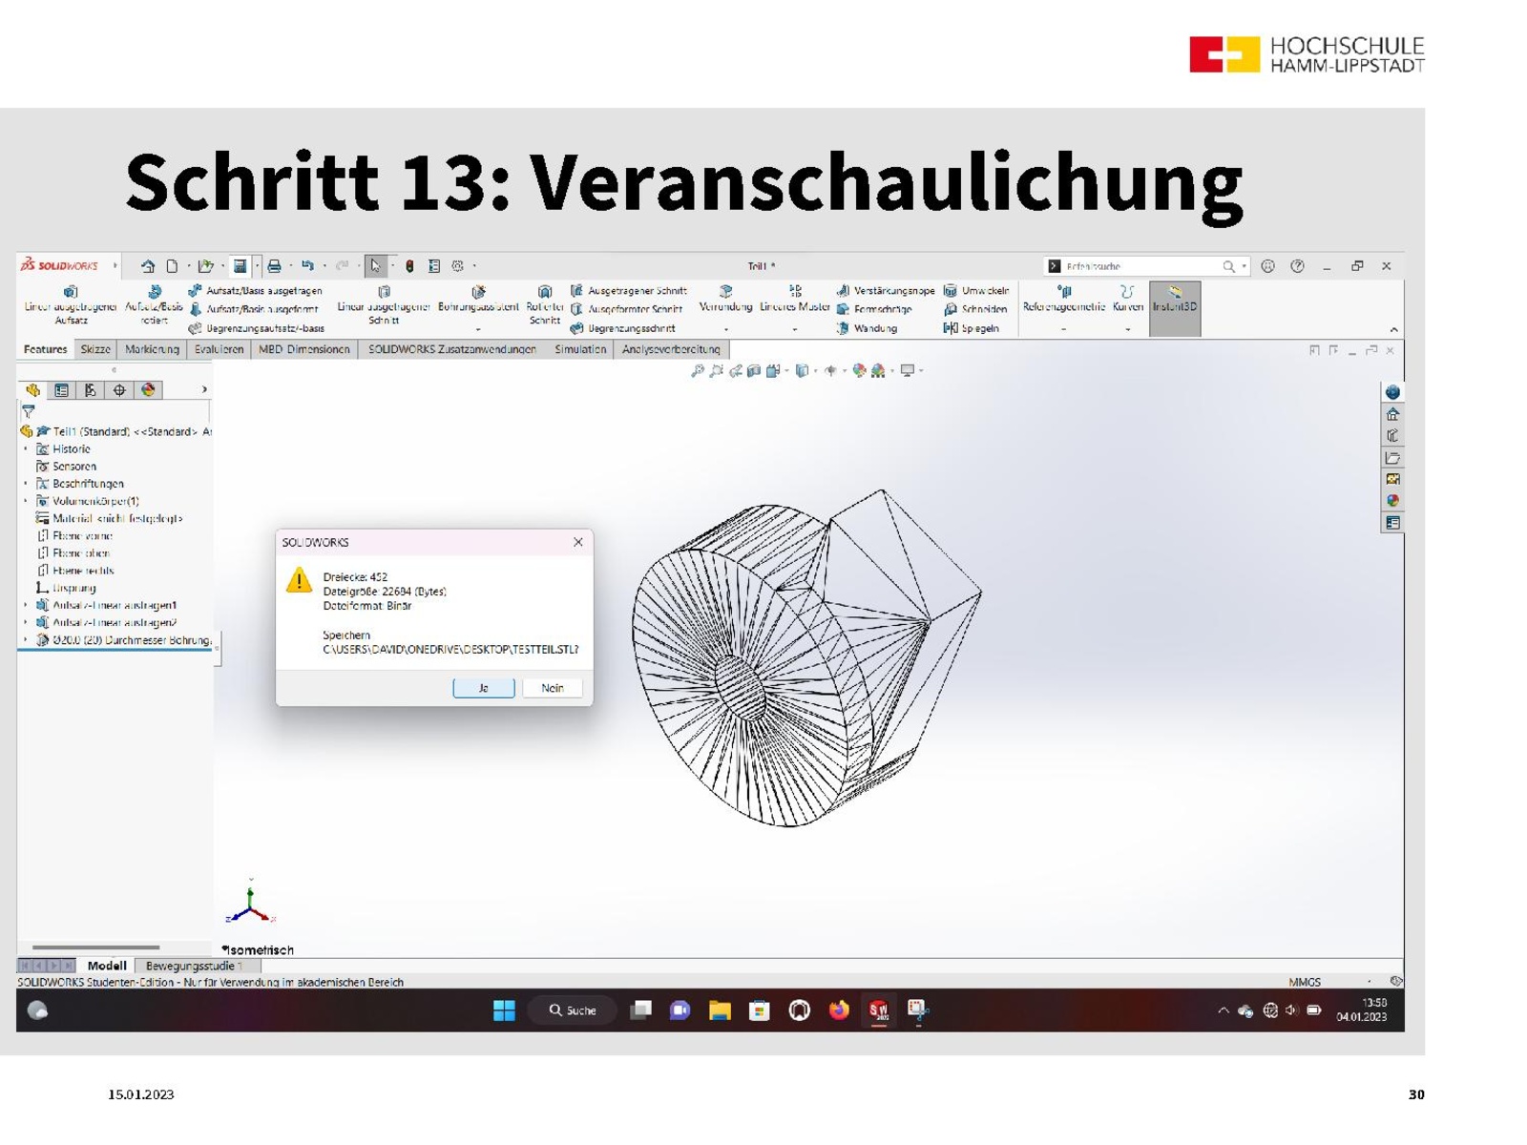Open the Bewegungsstudie 1 tab

pyautogui.click(x=194, y=966)
